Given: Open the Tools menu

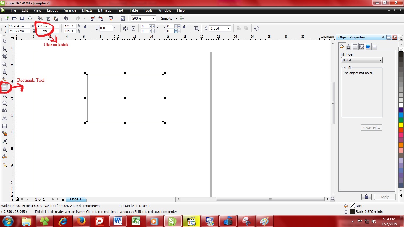Looking at the screenshot, I should tap(148, 10).
